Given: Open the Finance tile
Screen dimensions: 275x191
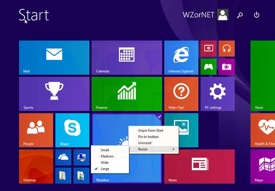Looking at the screenshot, I should 127,94.
